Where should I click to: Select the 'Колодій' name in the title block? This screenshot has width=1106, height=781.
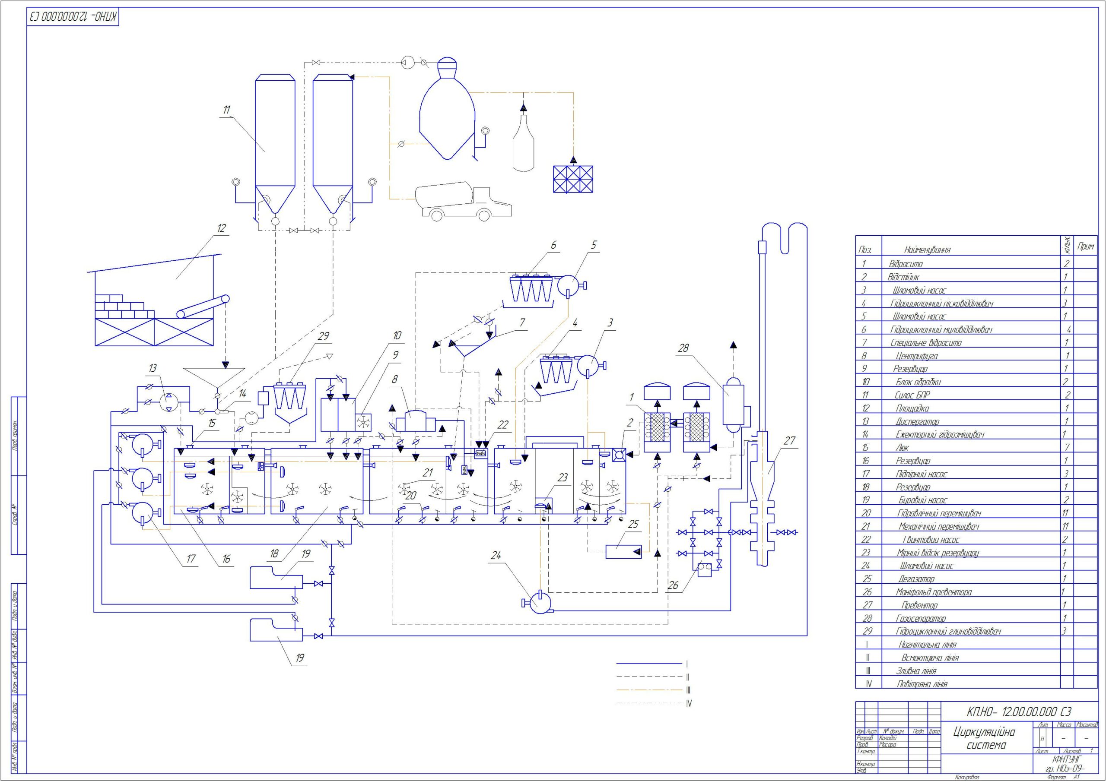pyautogui.click(x=888, y=738)
